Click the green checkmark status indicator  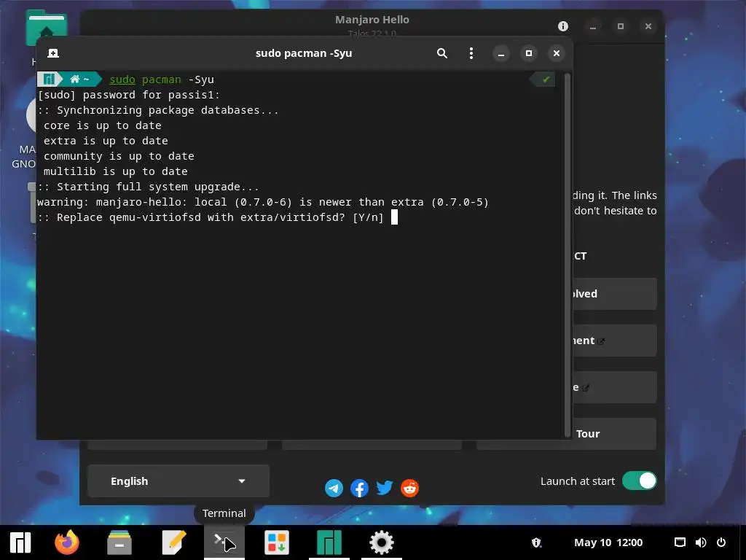546,79
